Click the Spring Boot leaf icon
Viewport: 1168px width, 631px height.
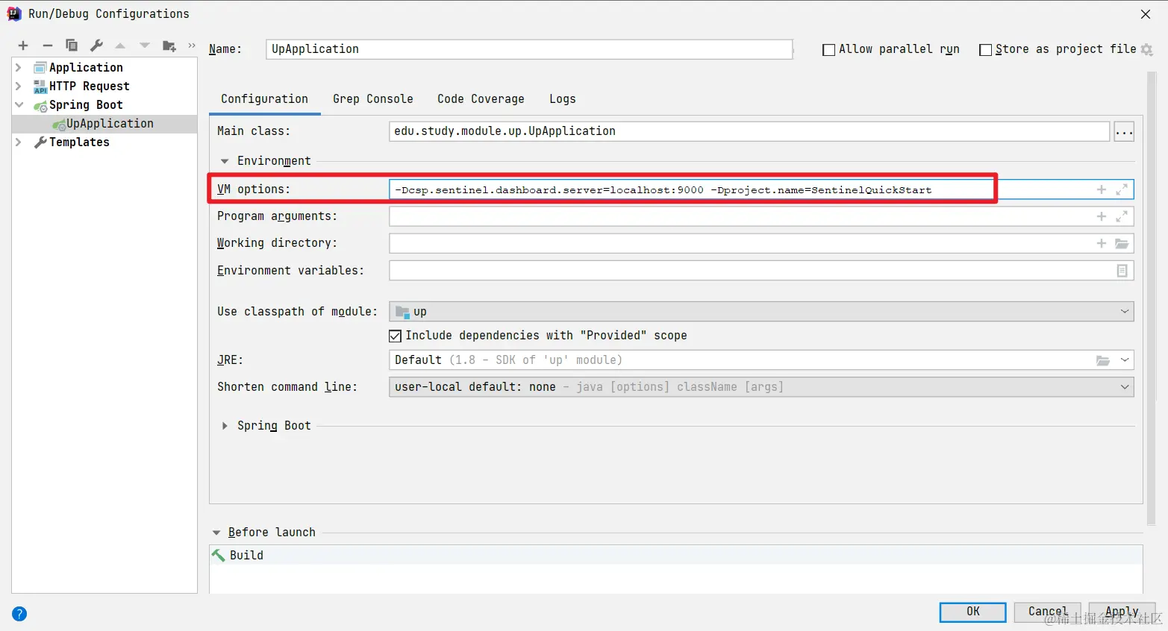coord(40,106)
